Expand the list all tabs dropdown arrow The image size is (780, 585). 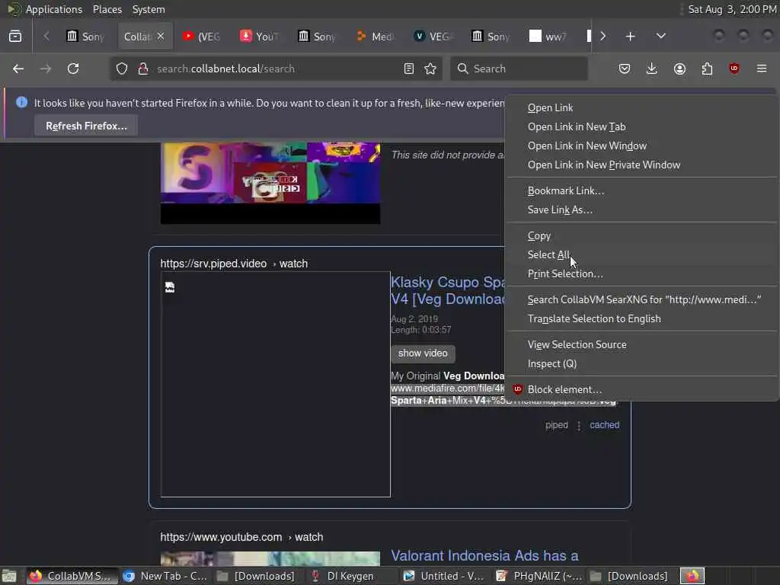pyautogui.click(x=661, y=36)
